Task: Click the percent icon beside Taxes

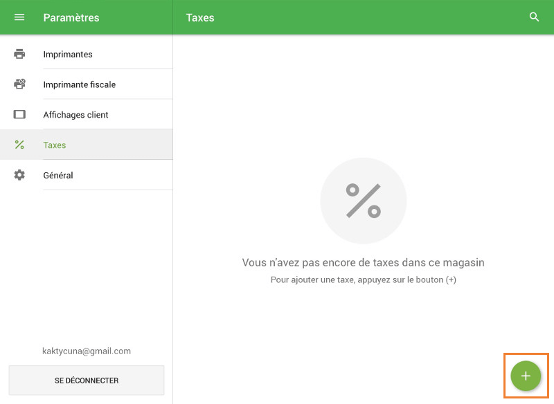Action: tap(19, 145)
